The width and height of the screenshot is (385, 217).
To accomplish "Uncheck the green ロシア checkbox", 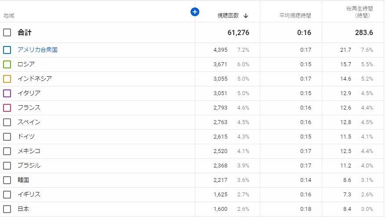I will click(7, 64).
